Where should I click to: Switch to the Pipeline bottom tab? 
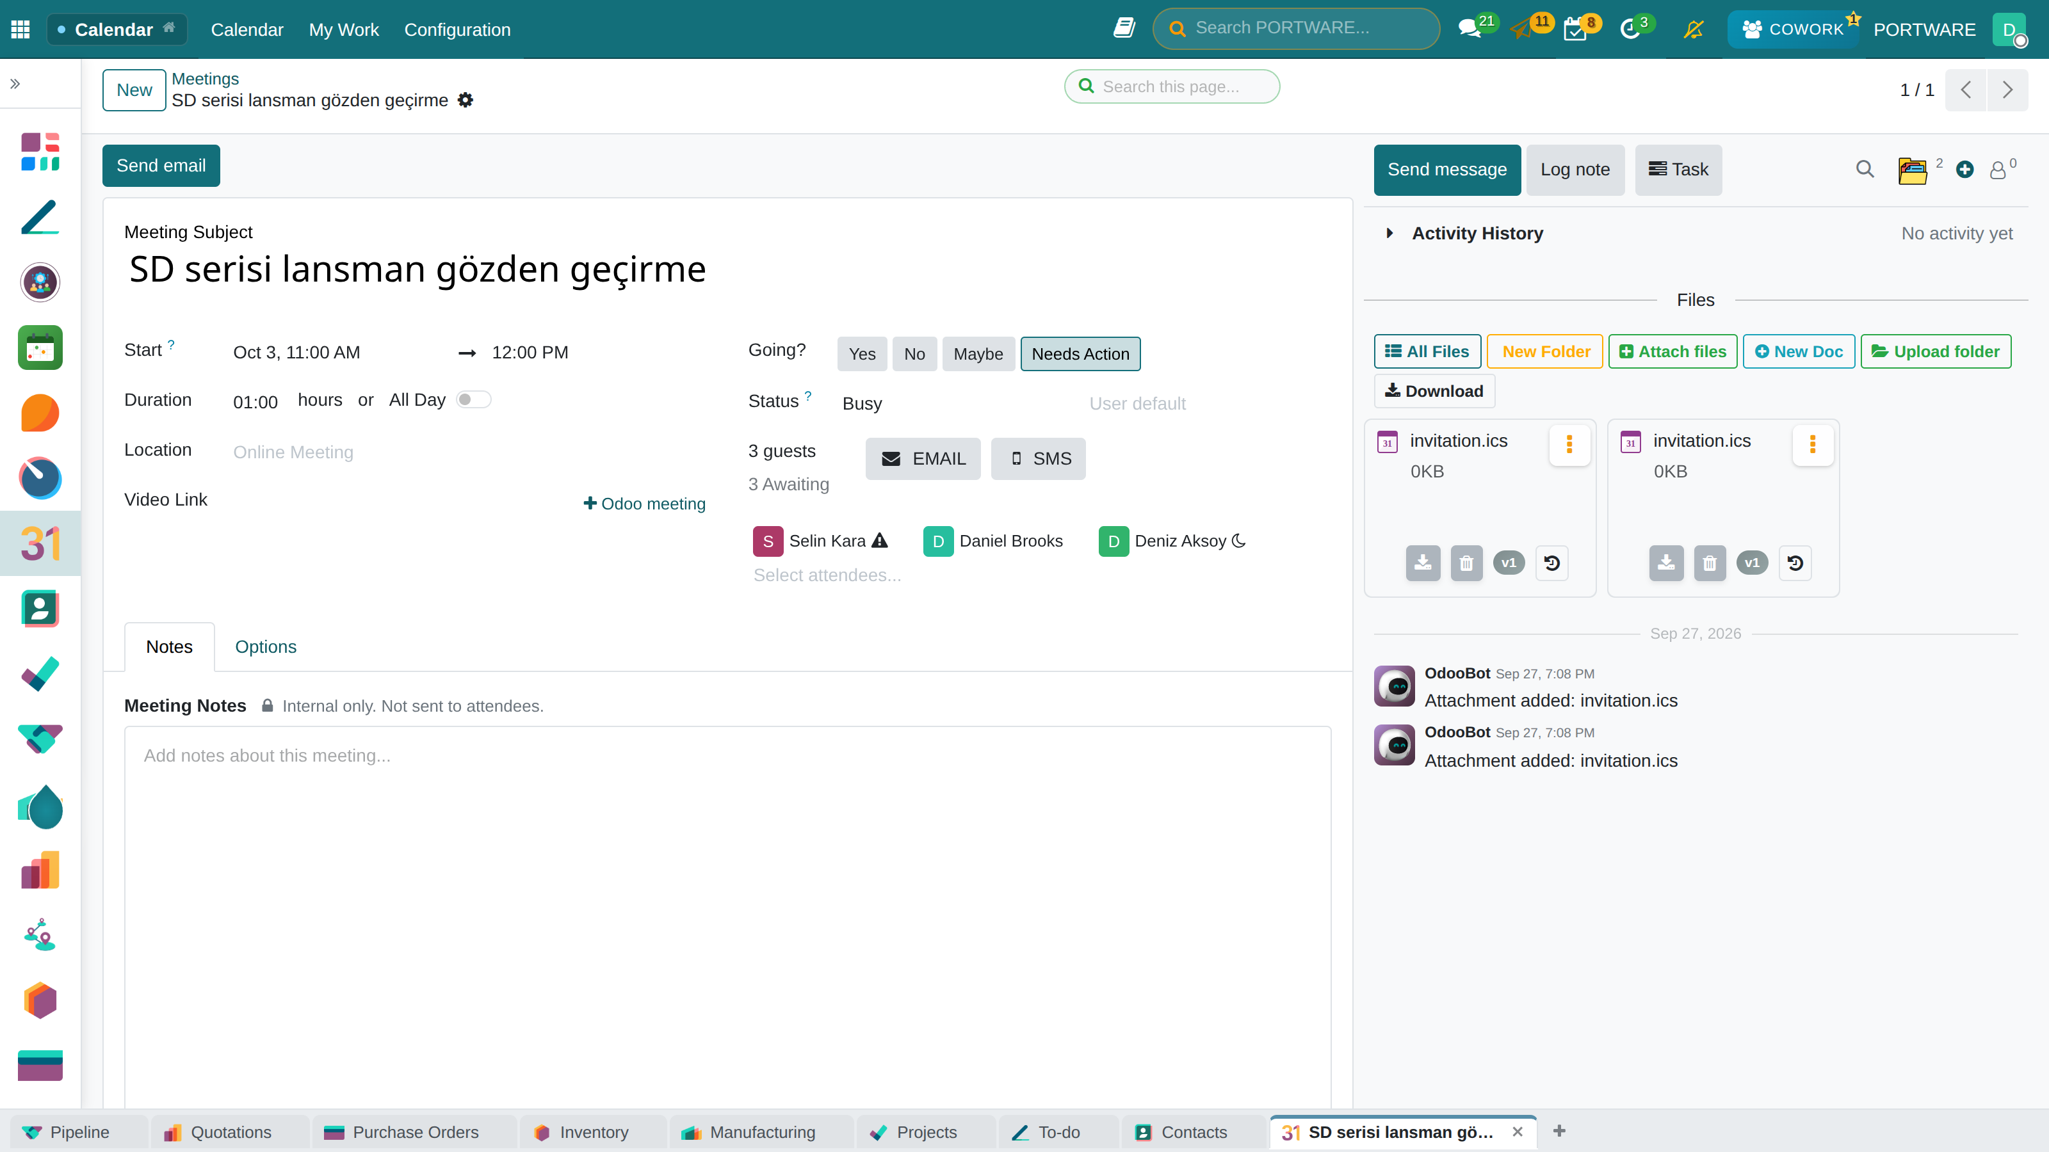click(x=79, y=1132)
